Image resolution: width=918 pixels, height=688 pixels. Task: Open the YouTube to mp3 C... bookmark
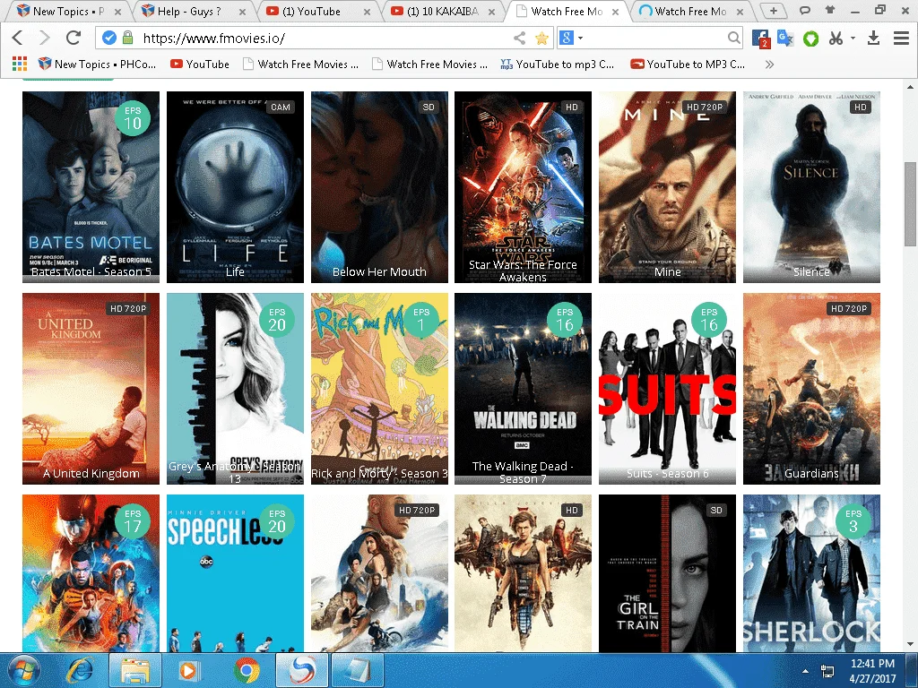pyautogui.click(x=558, y=64)
